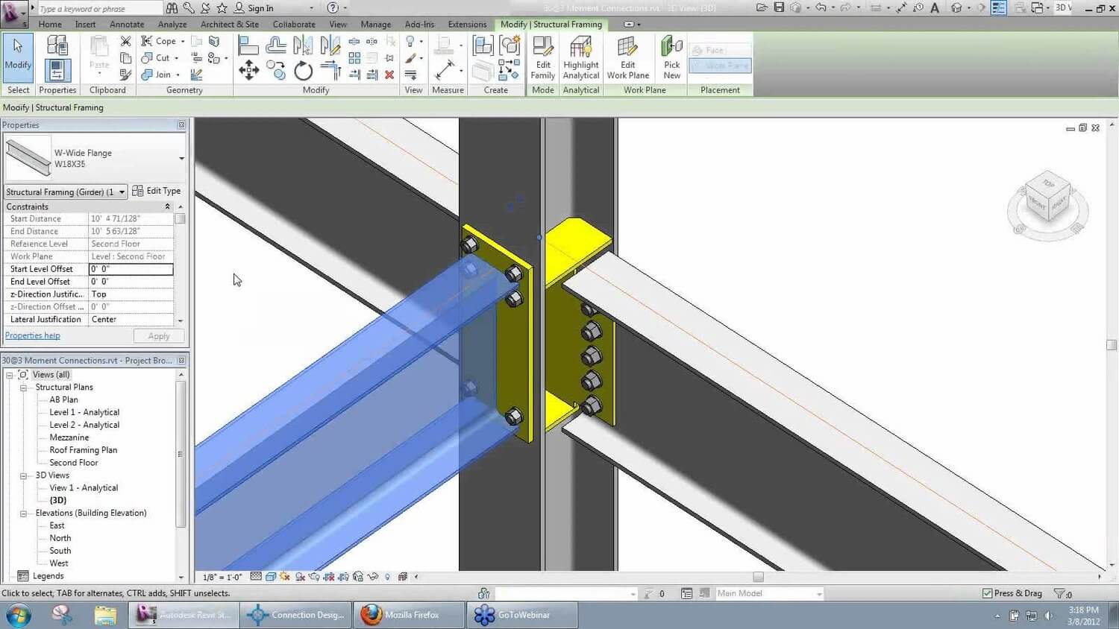Toggle the Press & Drag checkbox
The image size is (1119, 629).
tap(988, 593)
